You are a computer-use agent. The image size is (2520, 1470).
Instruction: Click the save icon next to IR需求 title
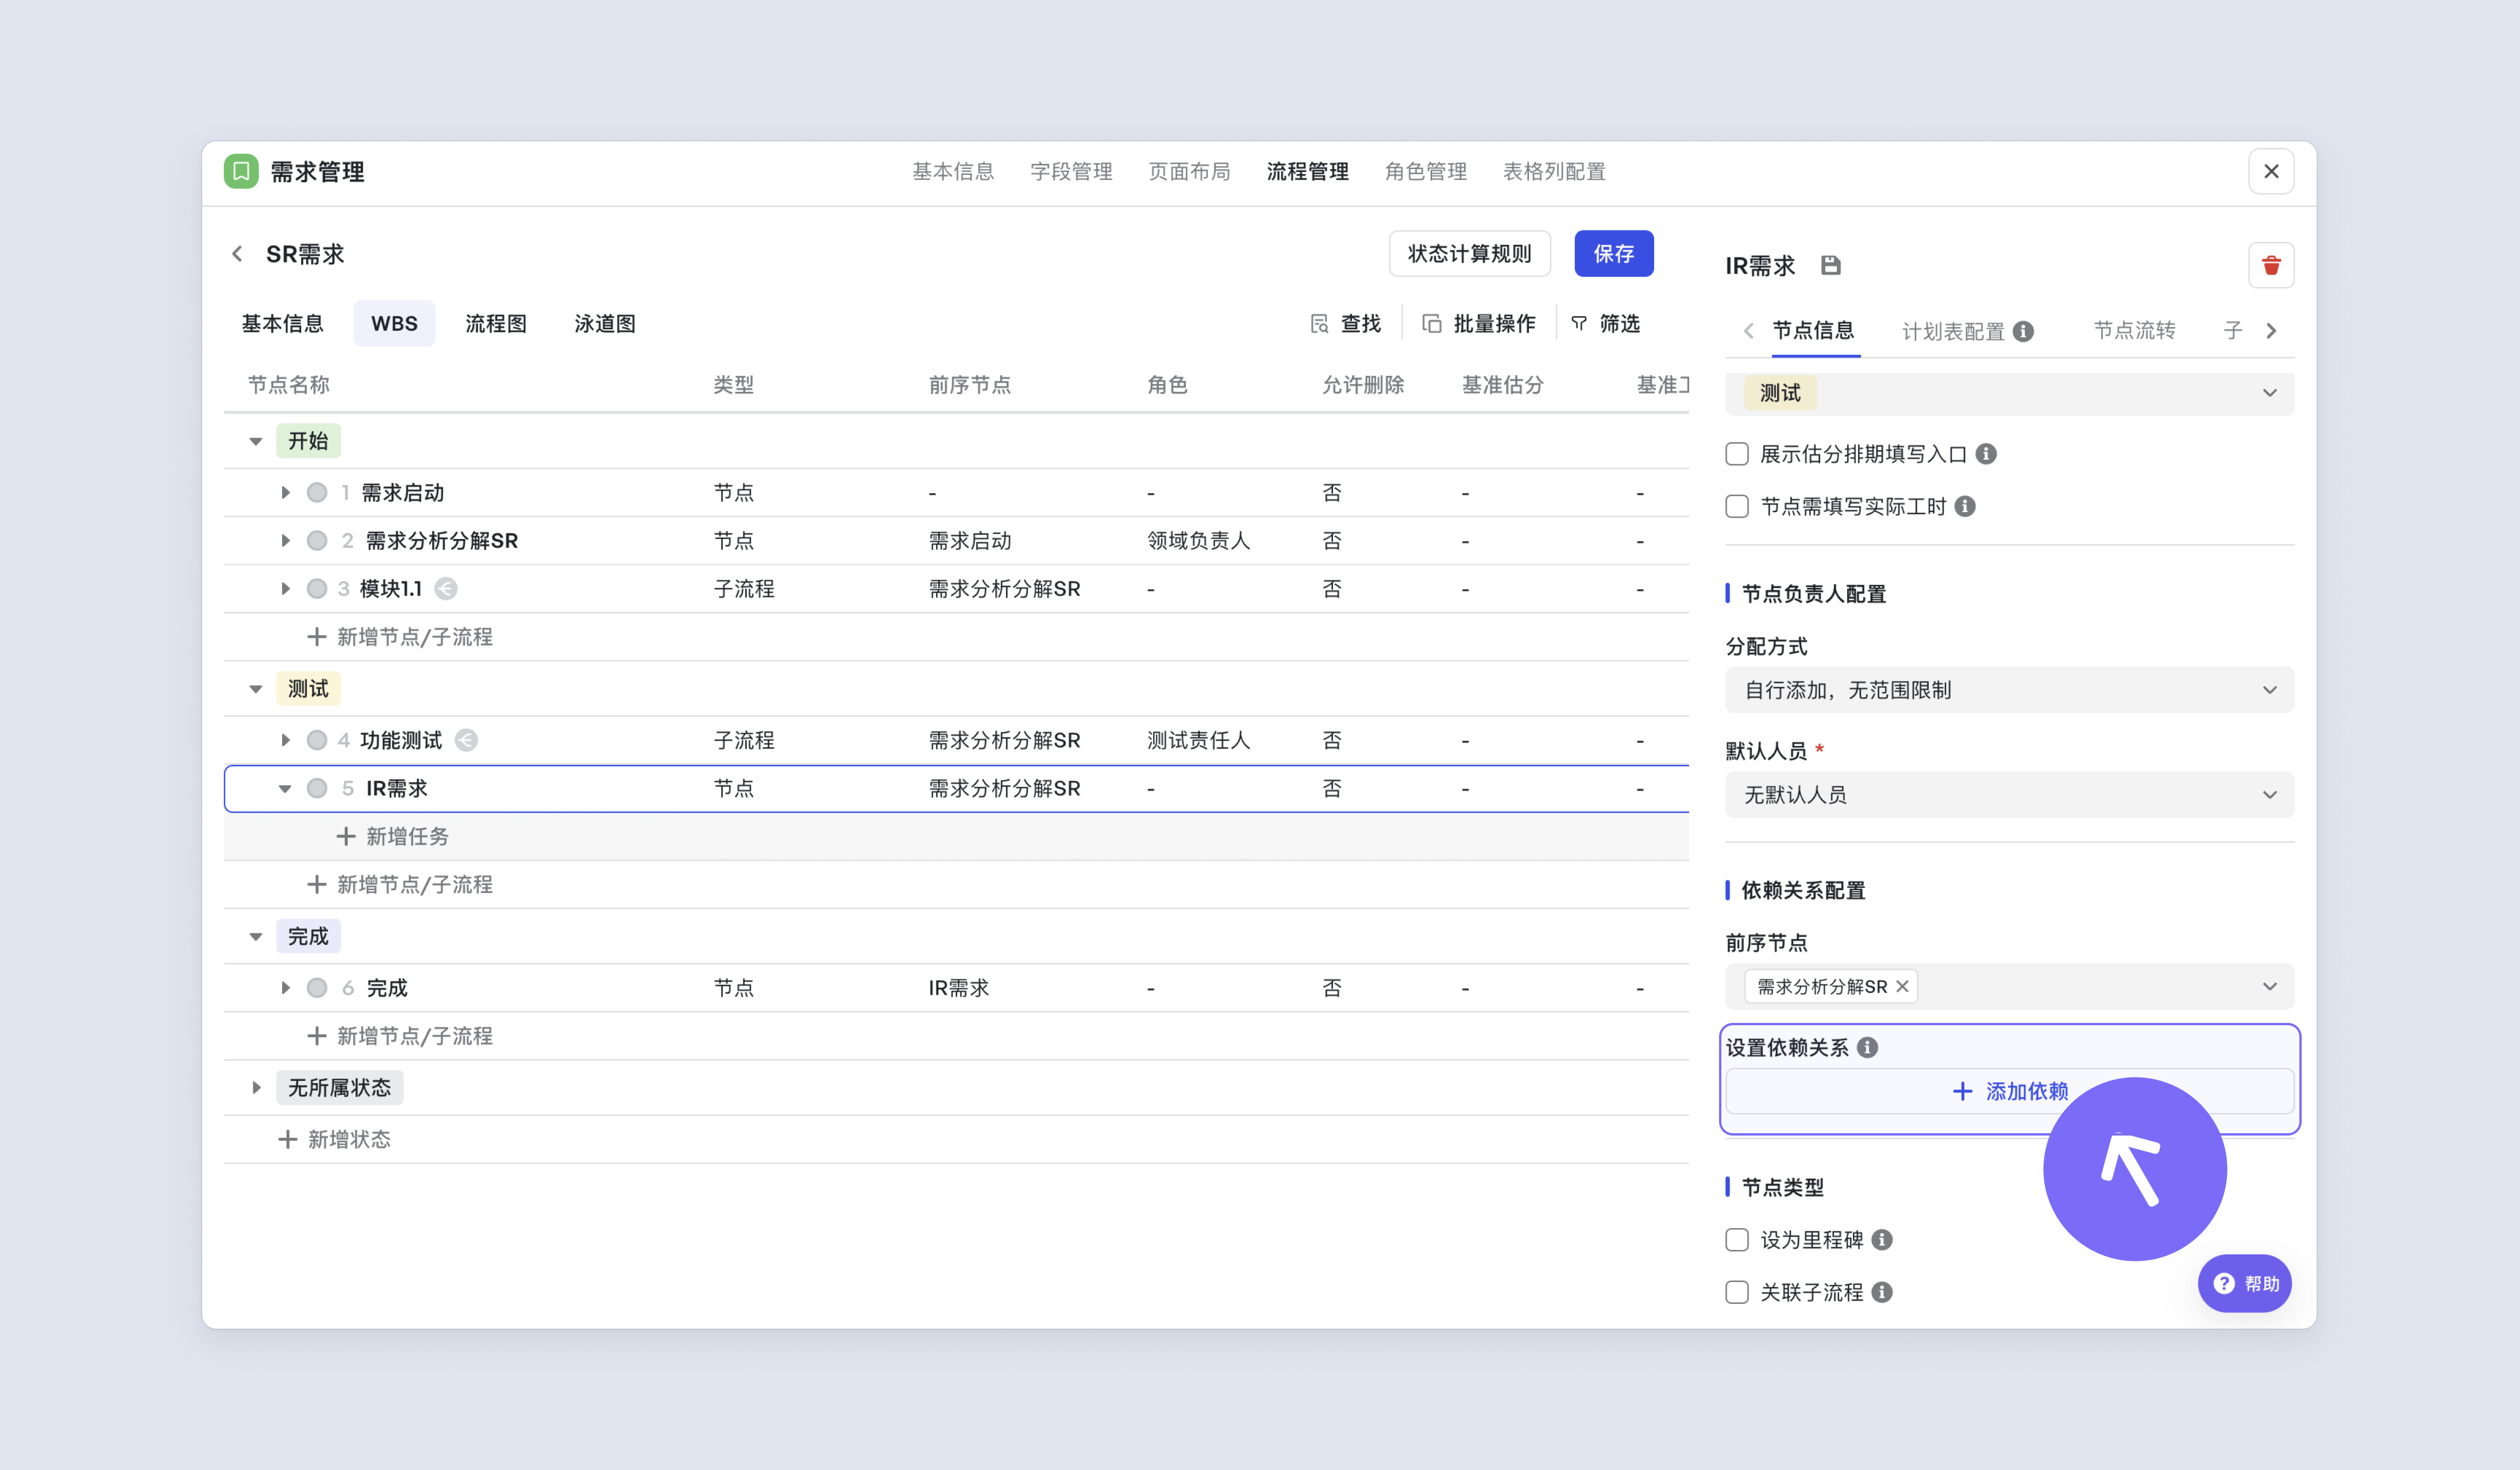coord(1830,265)
